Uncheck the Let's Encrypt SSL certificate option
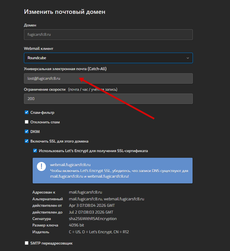The width and height of the screenshot is (230, 251). click(35, 151)
